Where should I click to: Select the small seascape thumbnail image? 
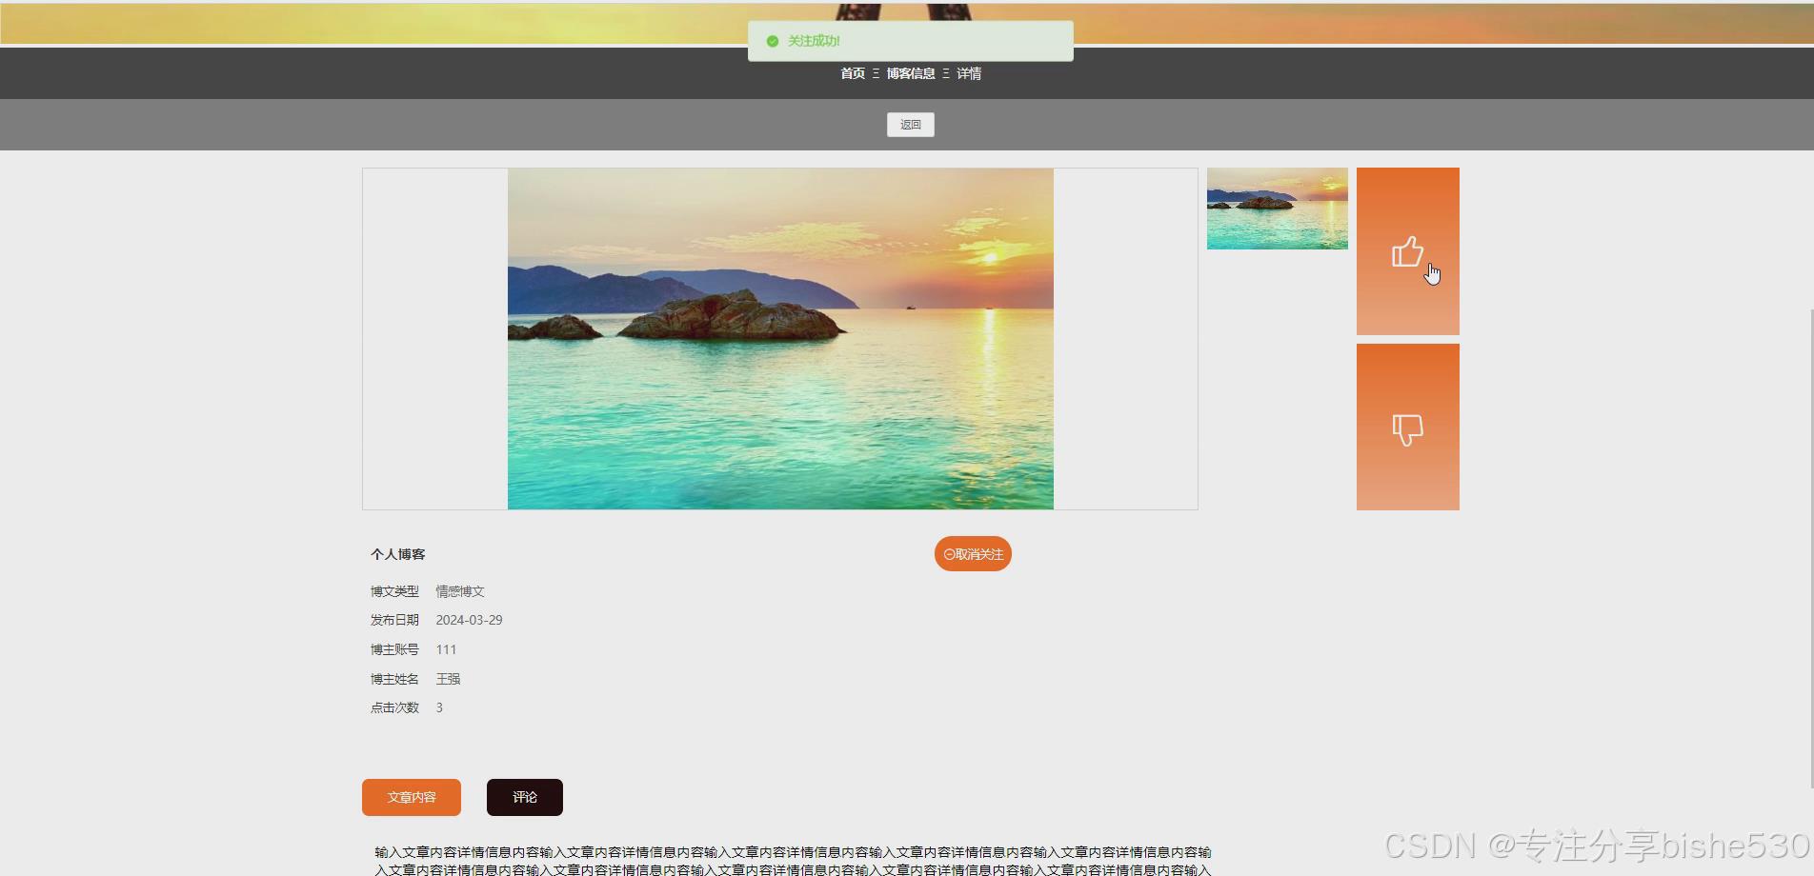(x=1278, y=209)
